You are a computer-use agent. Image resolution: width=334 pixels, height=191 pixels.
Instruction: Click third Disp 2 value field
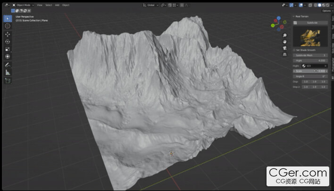tap(323, 87)
